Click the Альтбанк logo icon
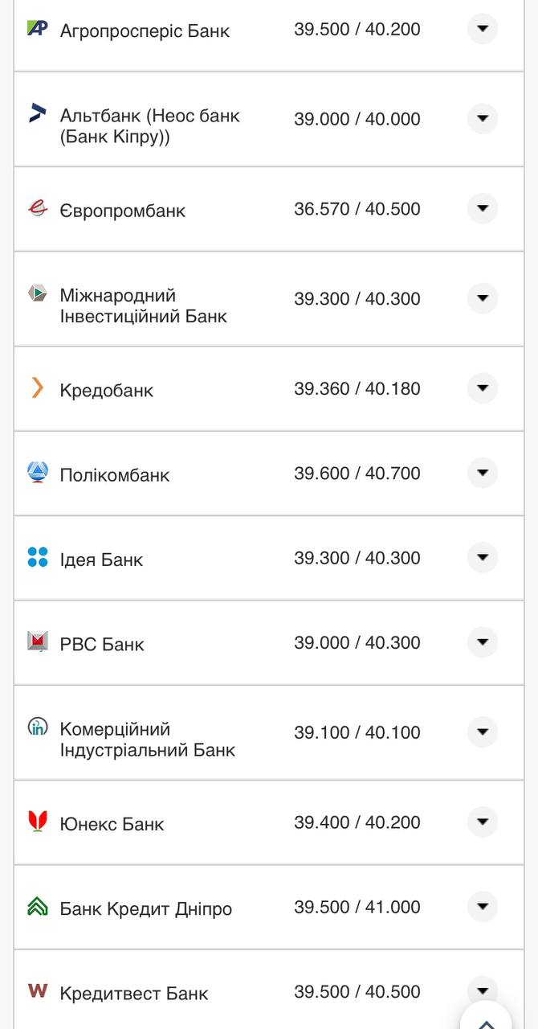 tap(38, 113)
